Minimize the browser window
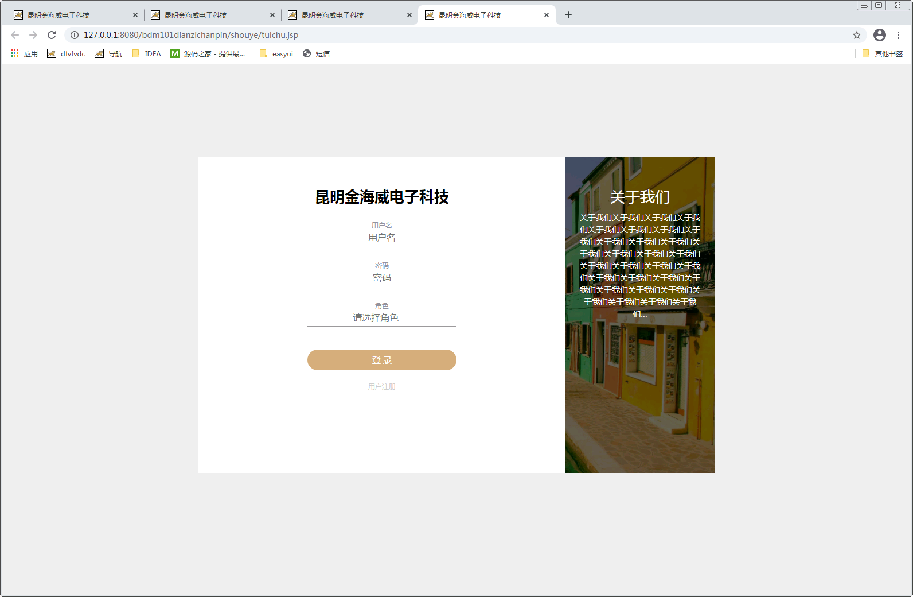 click(x=864, y=5)
